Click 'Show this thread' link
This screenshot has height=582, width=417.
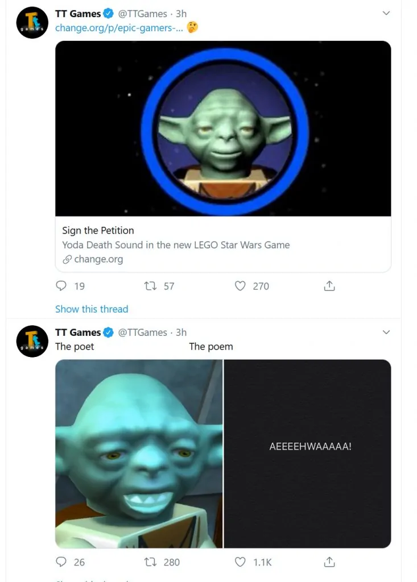click(92, 309)
